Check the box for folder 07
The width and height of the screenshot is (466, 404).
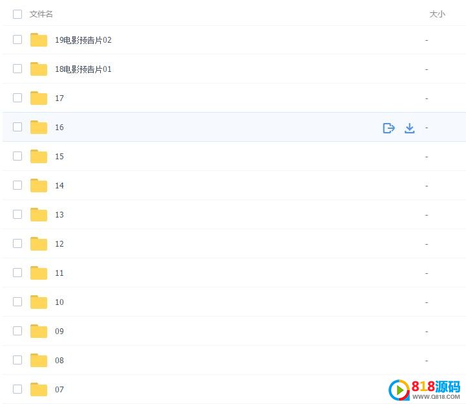click(x=17, y=389)
